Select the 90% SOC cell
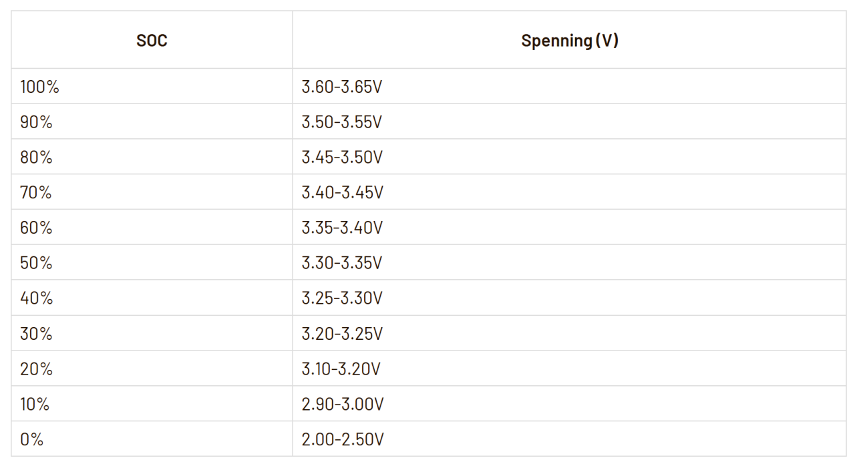Screen dimensions: 855x472 36,122
